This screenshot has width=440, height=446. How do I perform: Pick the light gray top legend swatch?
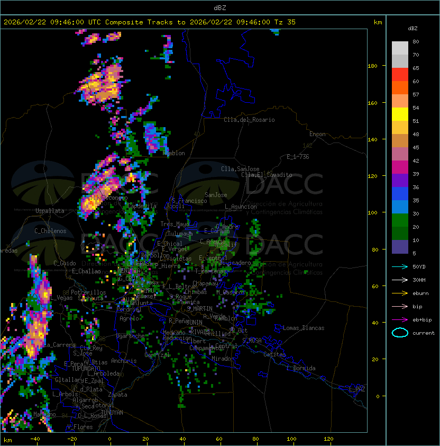pyautogui.click(x=400, y=48)
